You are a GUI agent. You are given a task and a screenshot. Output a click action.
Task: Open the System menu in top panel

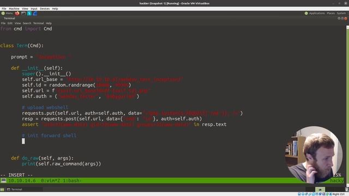click(341, 13)
